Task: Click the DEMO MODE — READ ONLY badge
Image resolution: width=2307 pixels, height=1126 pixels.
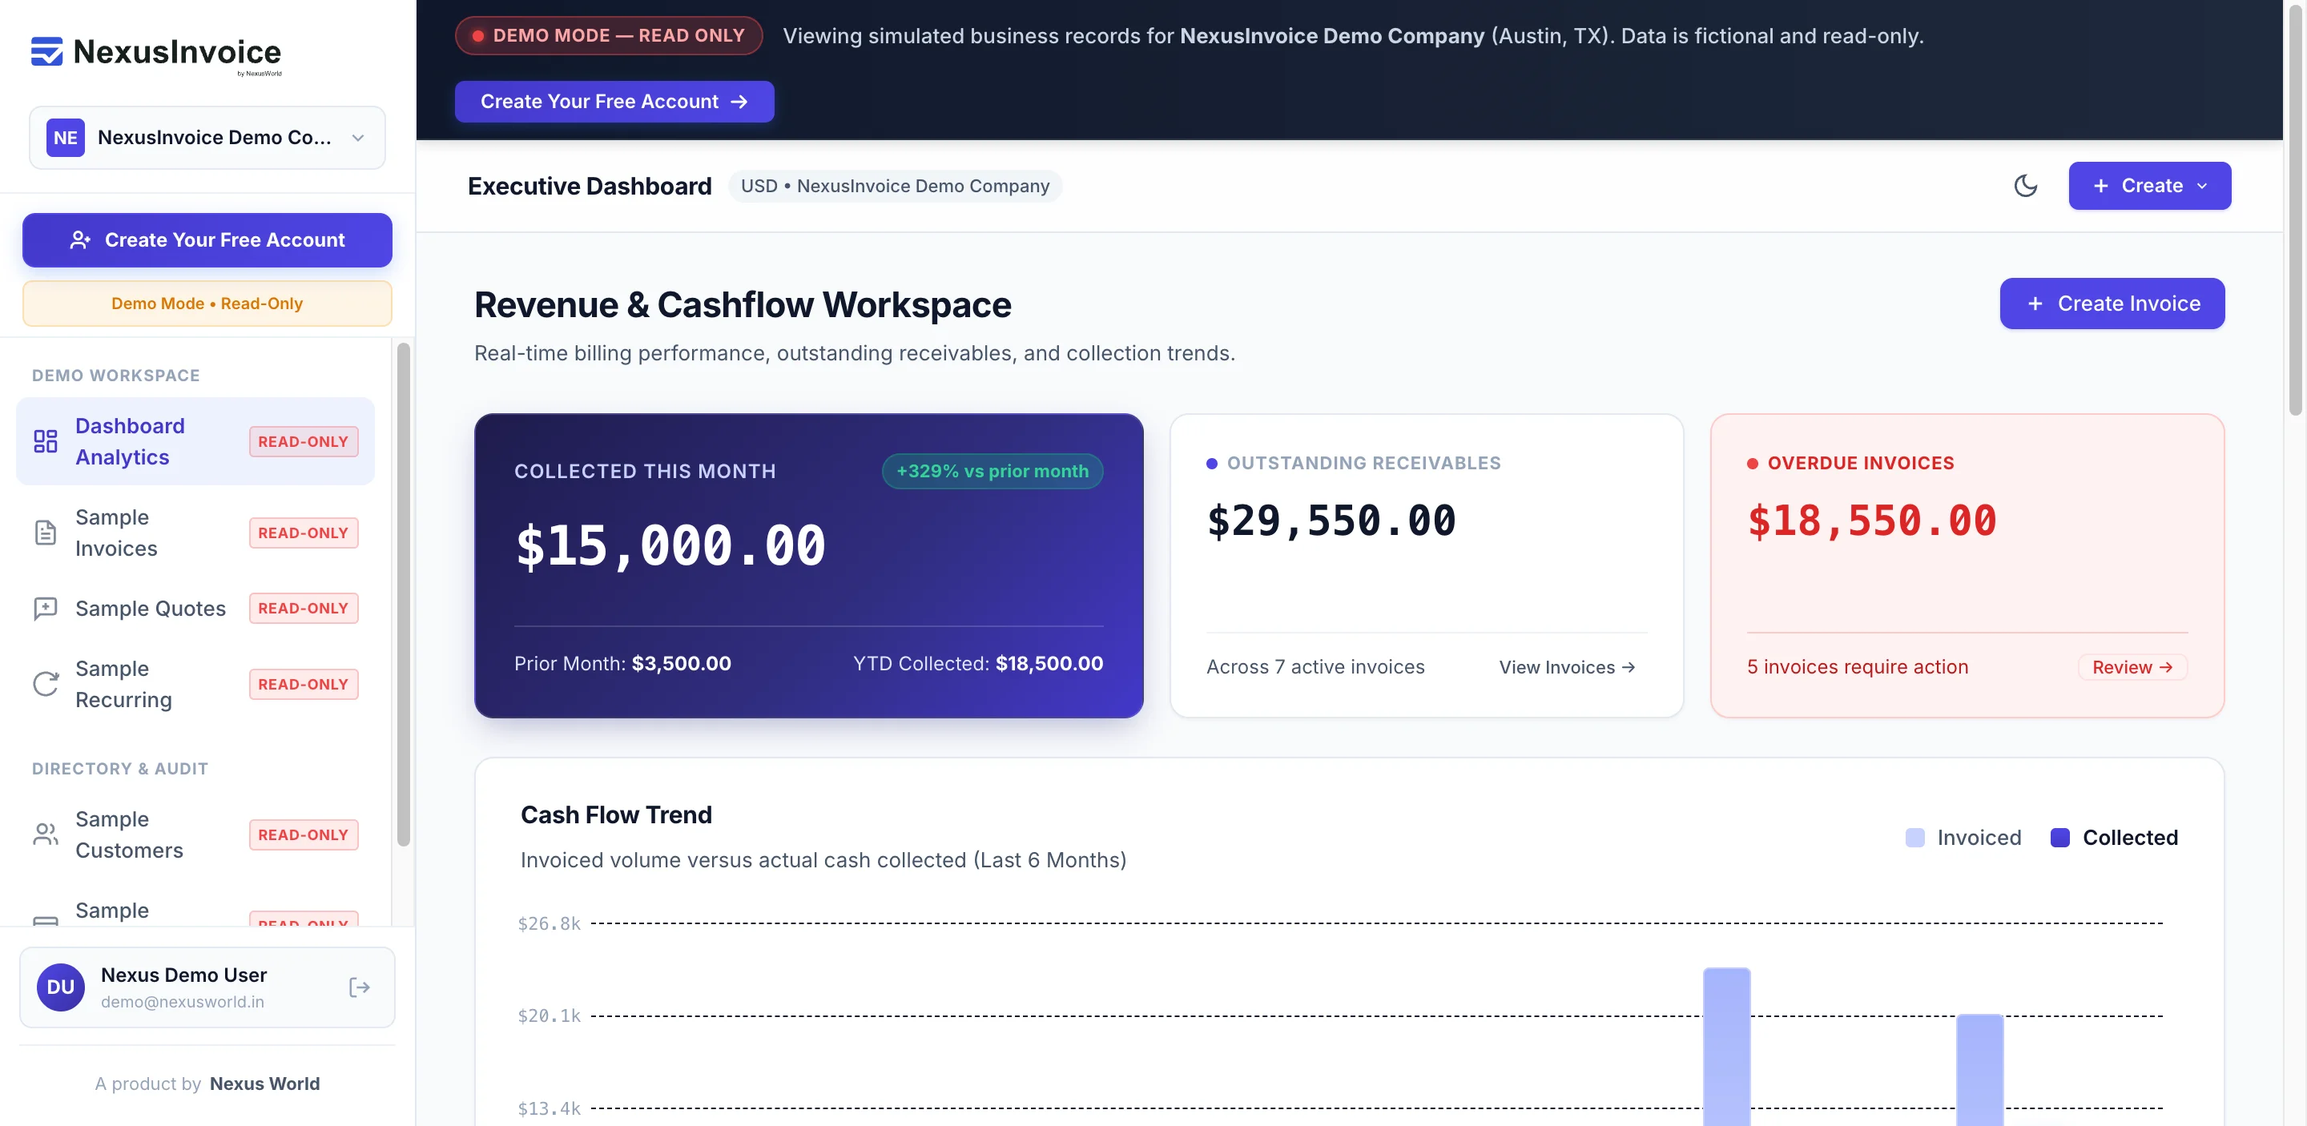Action: (609, 36)
